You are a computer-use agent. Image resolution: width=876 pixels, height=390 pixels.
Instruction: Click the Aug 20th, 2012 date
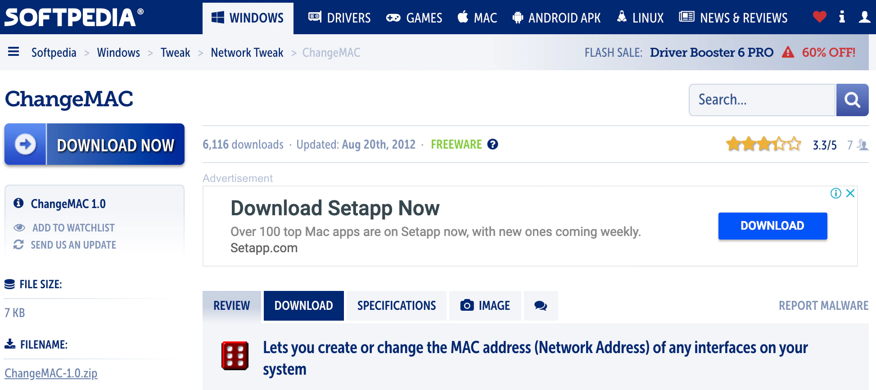[x=379, y=145]
